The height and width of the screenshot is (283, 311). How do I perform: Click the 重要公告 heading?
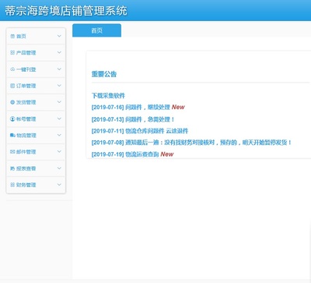(x=104, y=74)
